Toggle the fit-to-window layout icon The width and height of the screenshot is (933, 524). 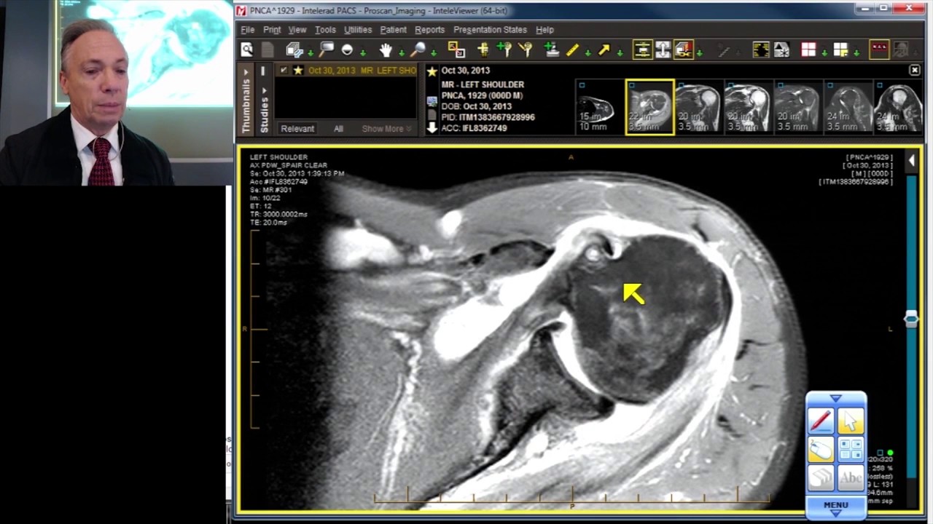(642, 49)
